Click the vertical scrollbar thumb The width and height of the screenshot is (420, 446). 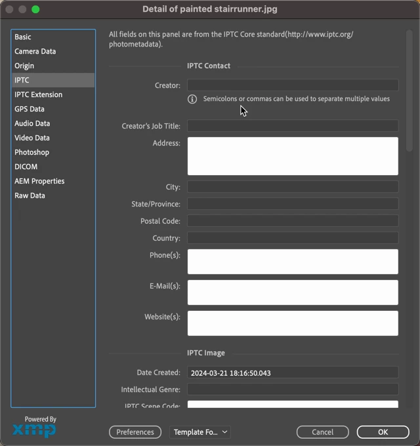(x=409, y=91)
